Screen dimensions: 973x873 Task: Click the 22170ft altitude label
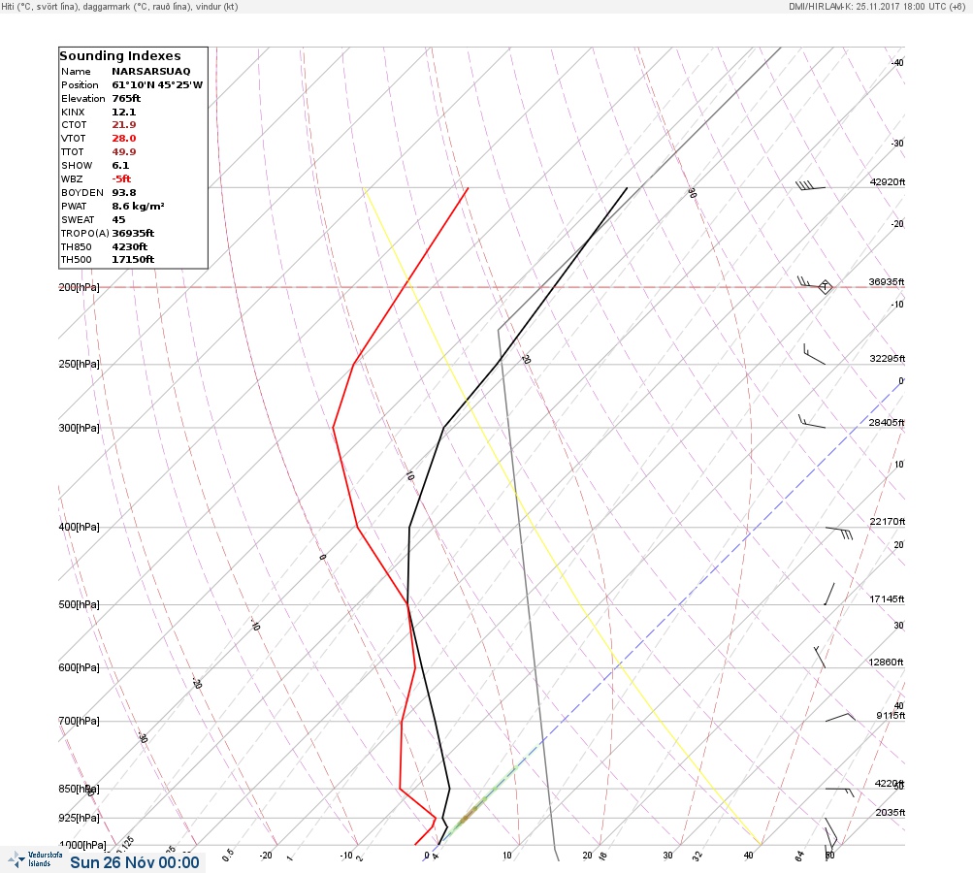pyautogui.click(x=888, y=521)
